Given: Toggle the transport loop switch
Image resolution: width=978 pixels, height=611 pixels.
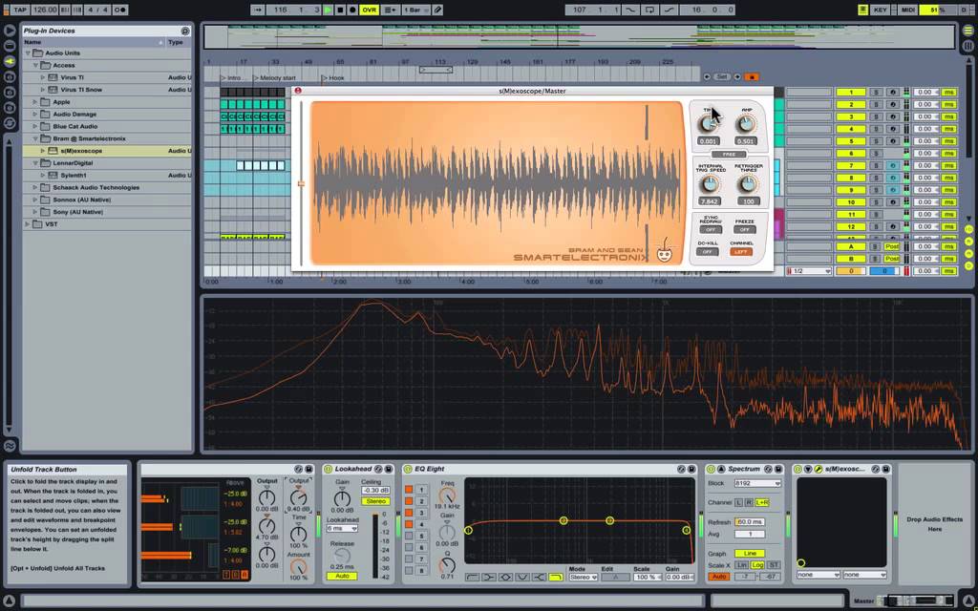Looking at the screenshot, I should coord(650,10).
